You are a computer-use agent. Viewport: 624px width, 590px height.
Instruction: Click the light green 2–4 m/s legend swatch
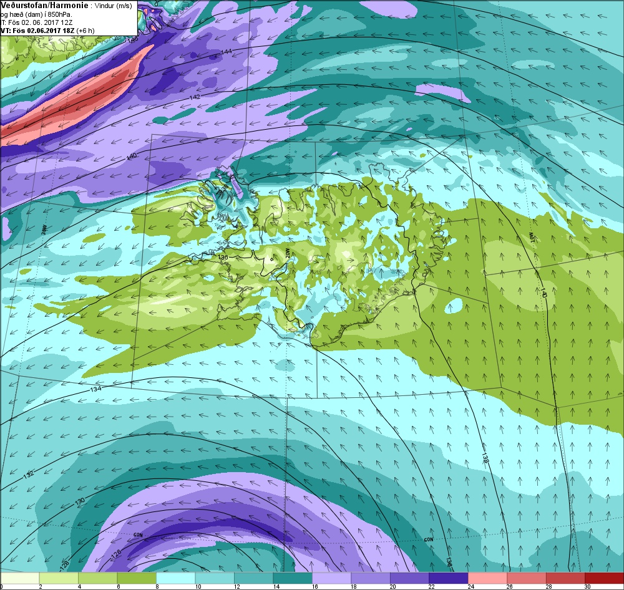pos(59,578)
